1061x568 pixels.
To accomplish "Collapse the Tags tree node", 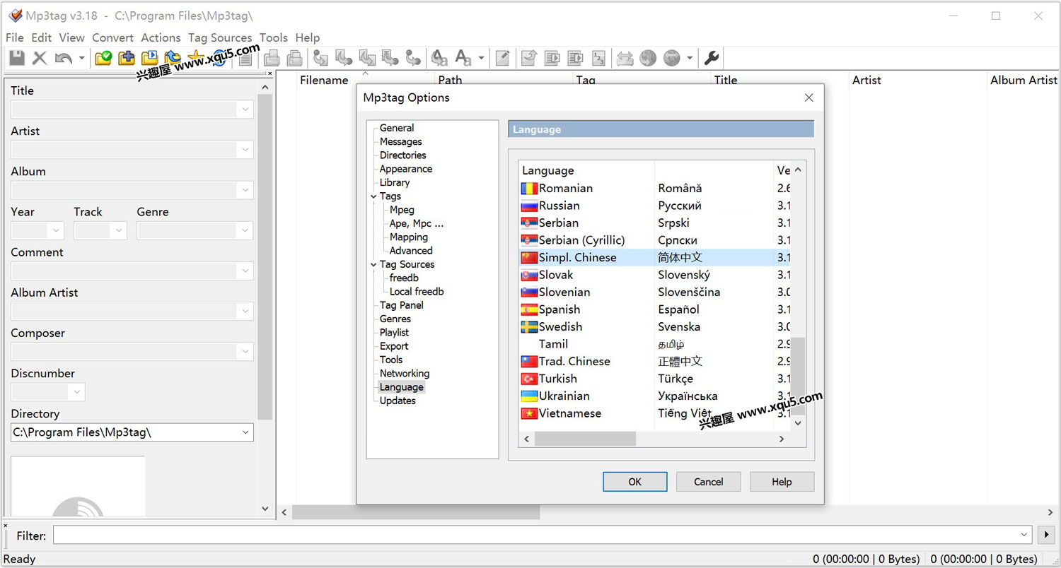I will click(373, 196).
